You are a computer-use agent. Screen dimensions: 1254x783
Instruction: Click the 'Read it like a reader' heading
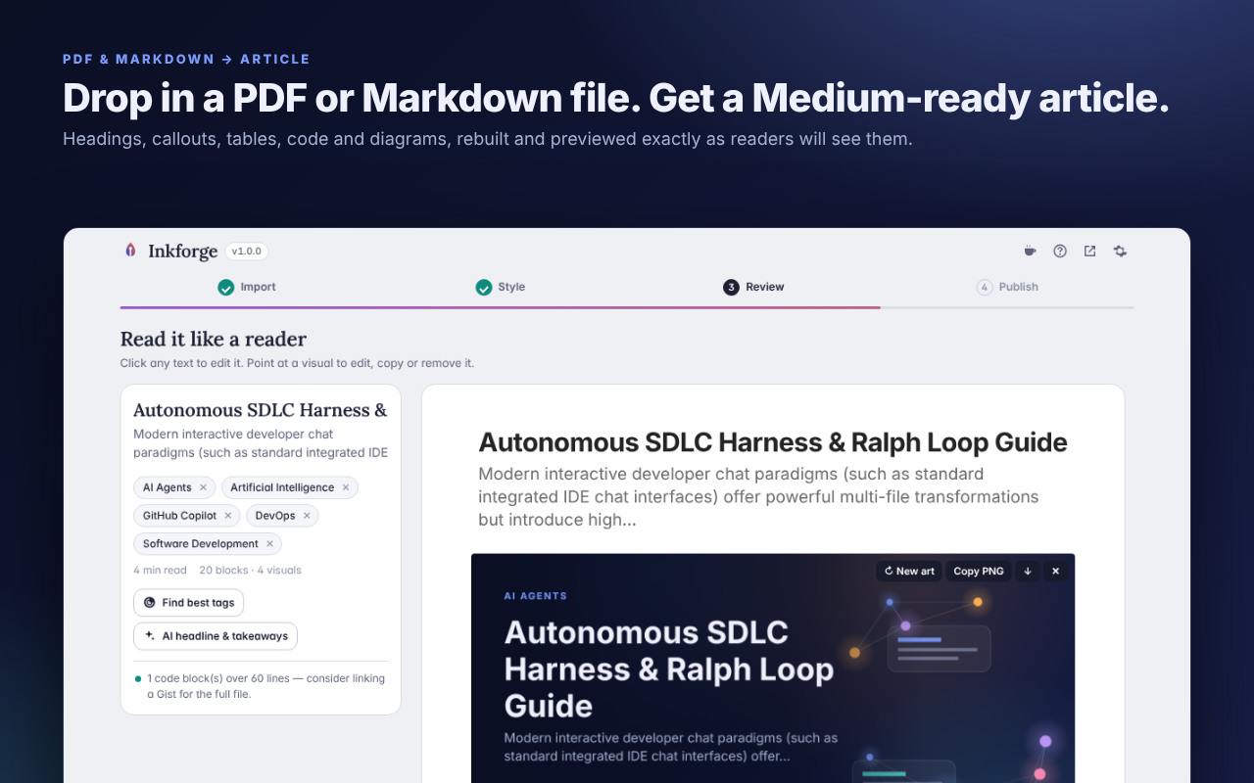(x=214, y=340)
